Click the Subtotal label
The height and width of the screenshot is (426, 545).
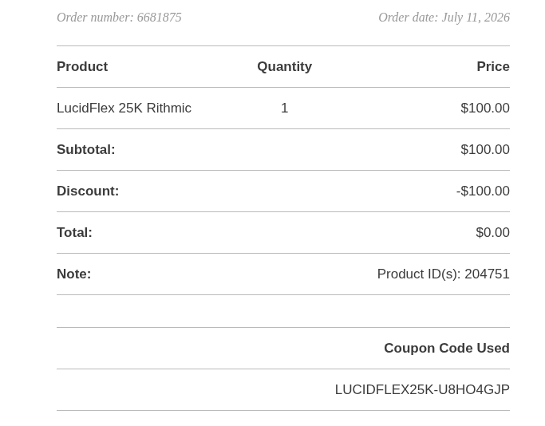(x=86, y=149)
